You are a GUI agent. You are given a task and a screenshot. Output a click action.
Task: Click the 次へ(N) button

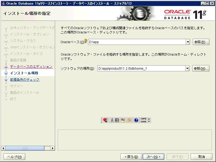(x=153, y=157)
